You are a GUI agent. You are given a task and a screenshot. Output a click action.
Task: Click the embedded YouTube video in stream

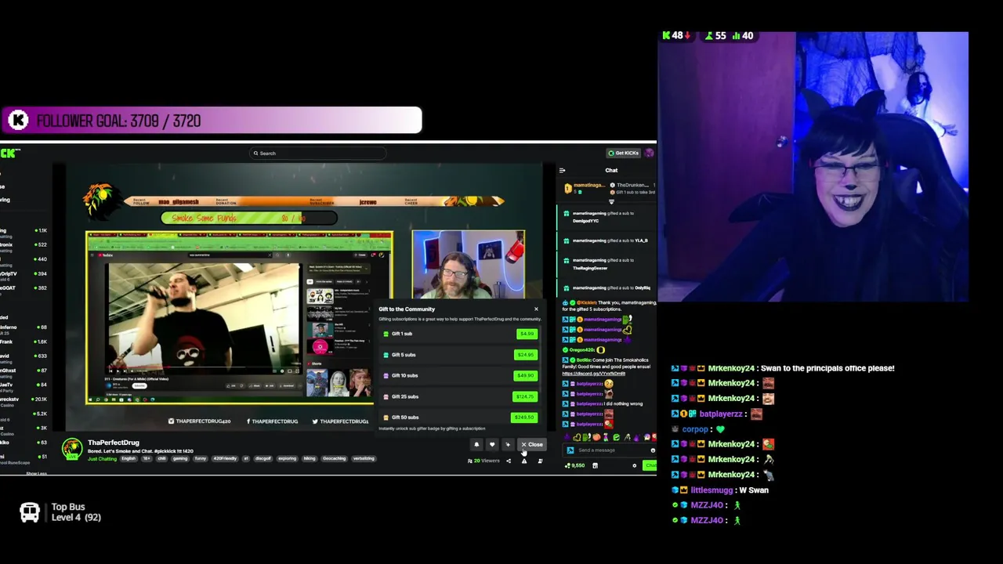click(203, 320)
